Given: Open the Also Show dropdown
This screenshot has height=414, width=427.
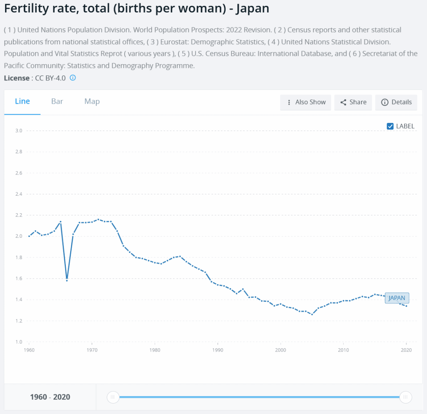Looking at the screenshot, I should [x=306, y=102].
